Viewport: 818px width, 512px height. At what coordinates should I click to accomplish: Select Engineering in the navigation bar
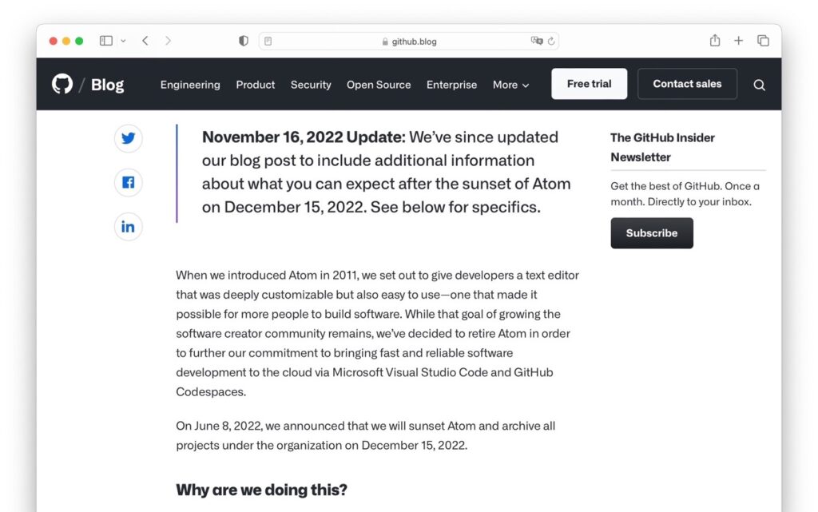point(190,85)
